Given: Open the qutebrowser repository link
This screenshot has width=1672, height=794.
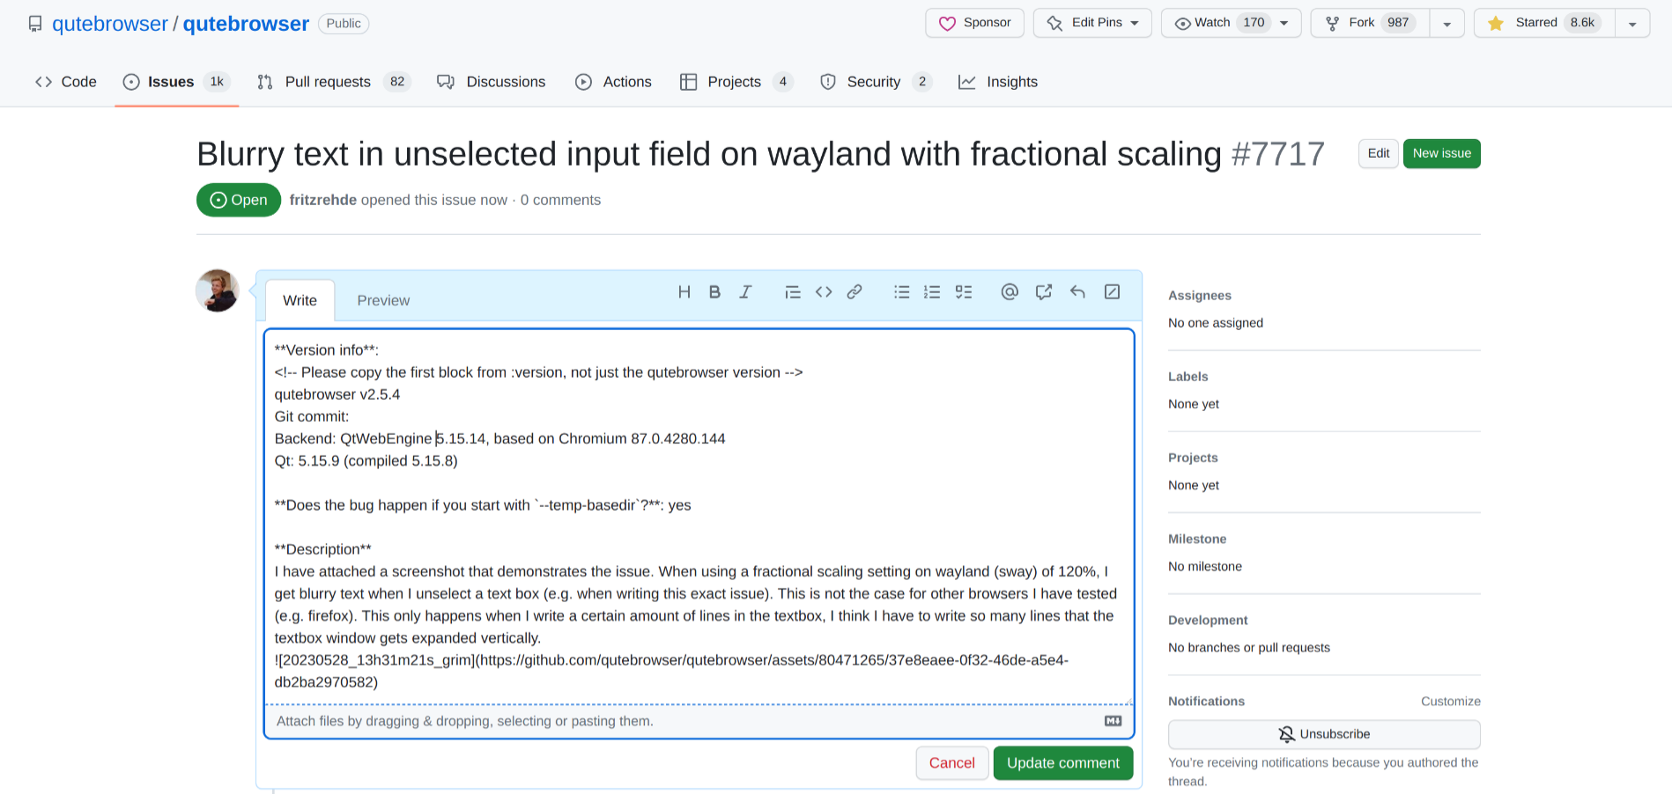Looking at the screenshot, I should [x=246, y=23].
